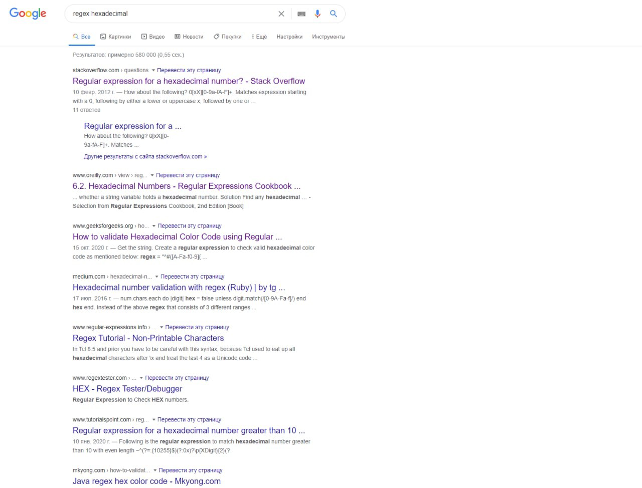Open 'Инструменты' search tools
Viewport: 642px width, 488px height.
(x=329, y=37)
